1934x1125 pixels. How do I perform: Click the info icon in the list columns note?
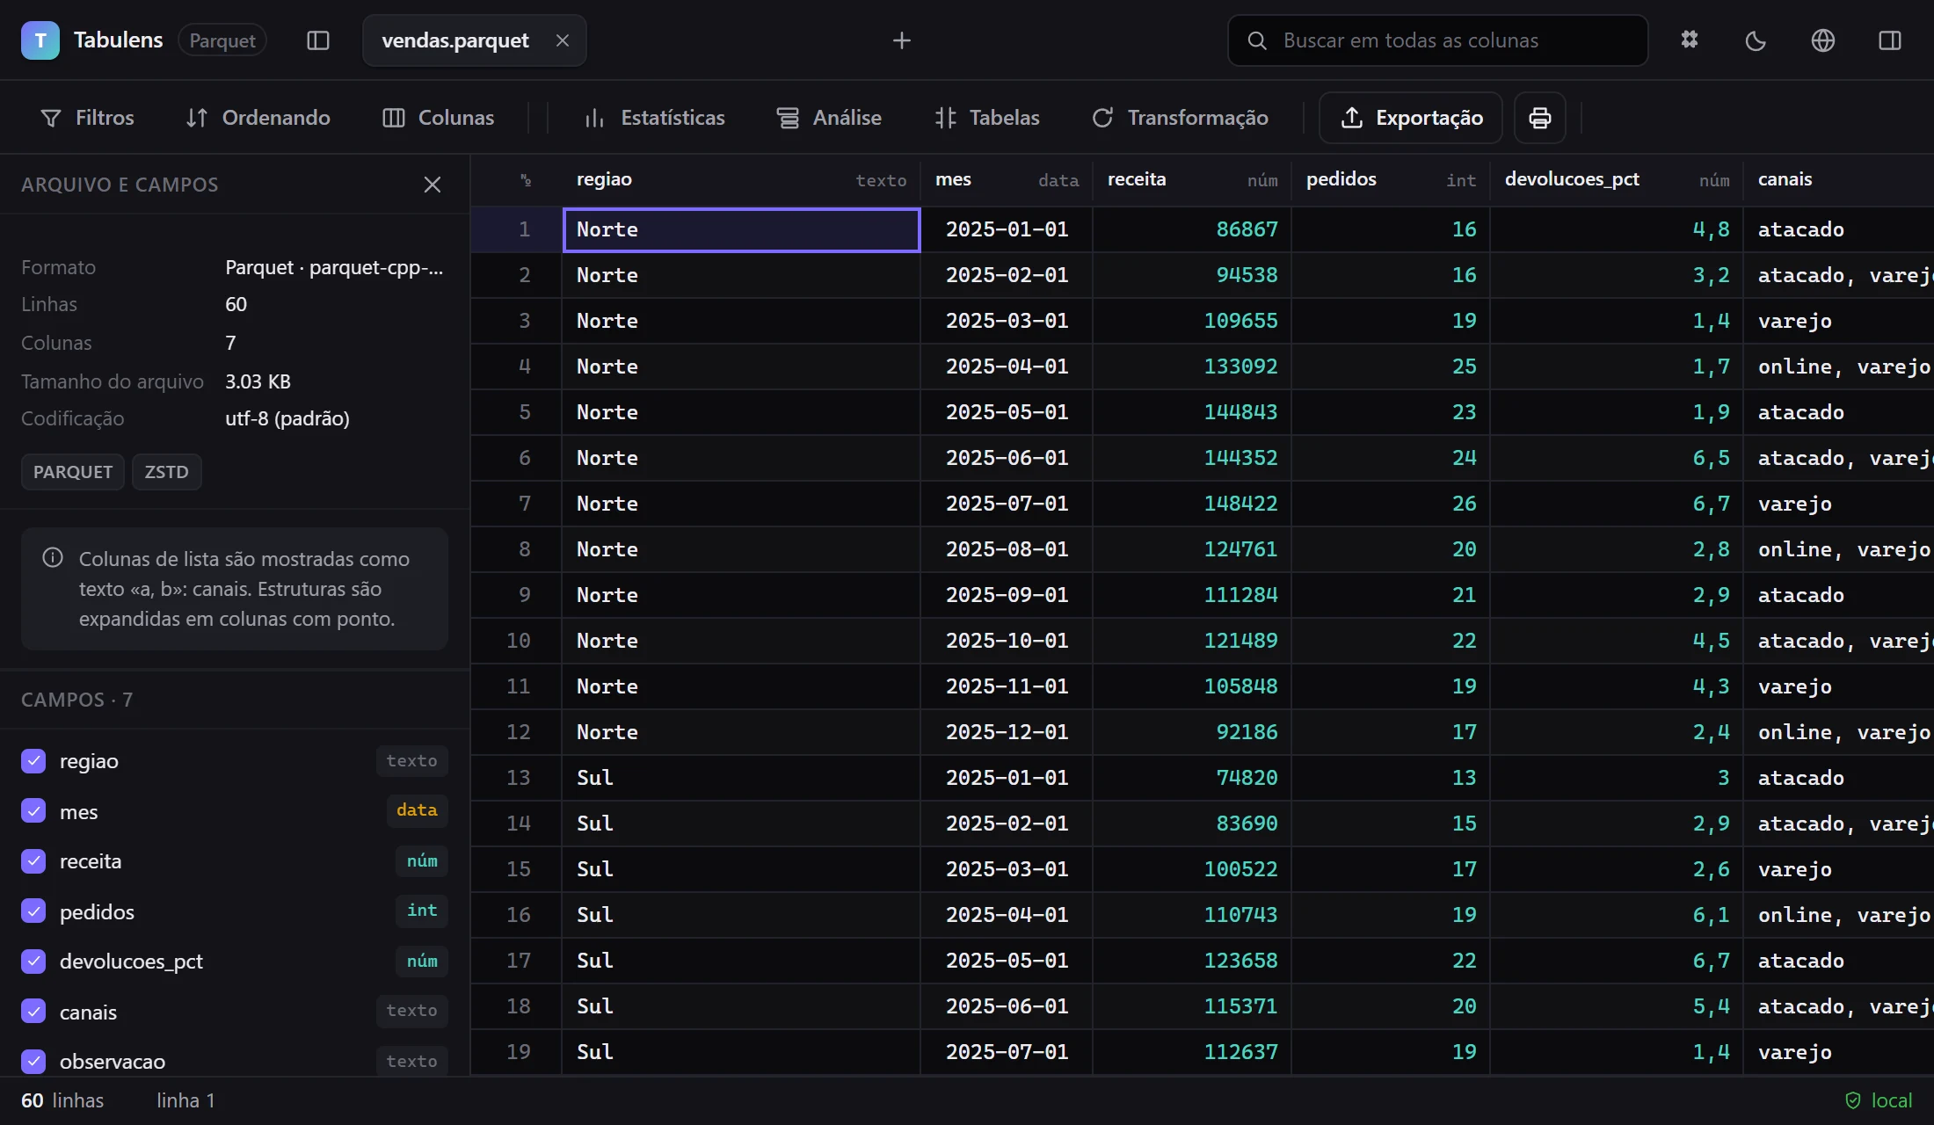click(x=53, y=557)
